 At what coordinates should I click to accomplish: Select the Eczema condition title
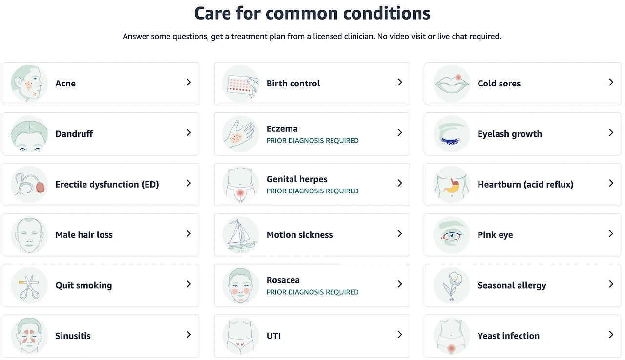pyautogui.click(x=282, y=129)
